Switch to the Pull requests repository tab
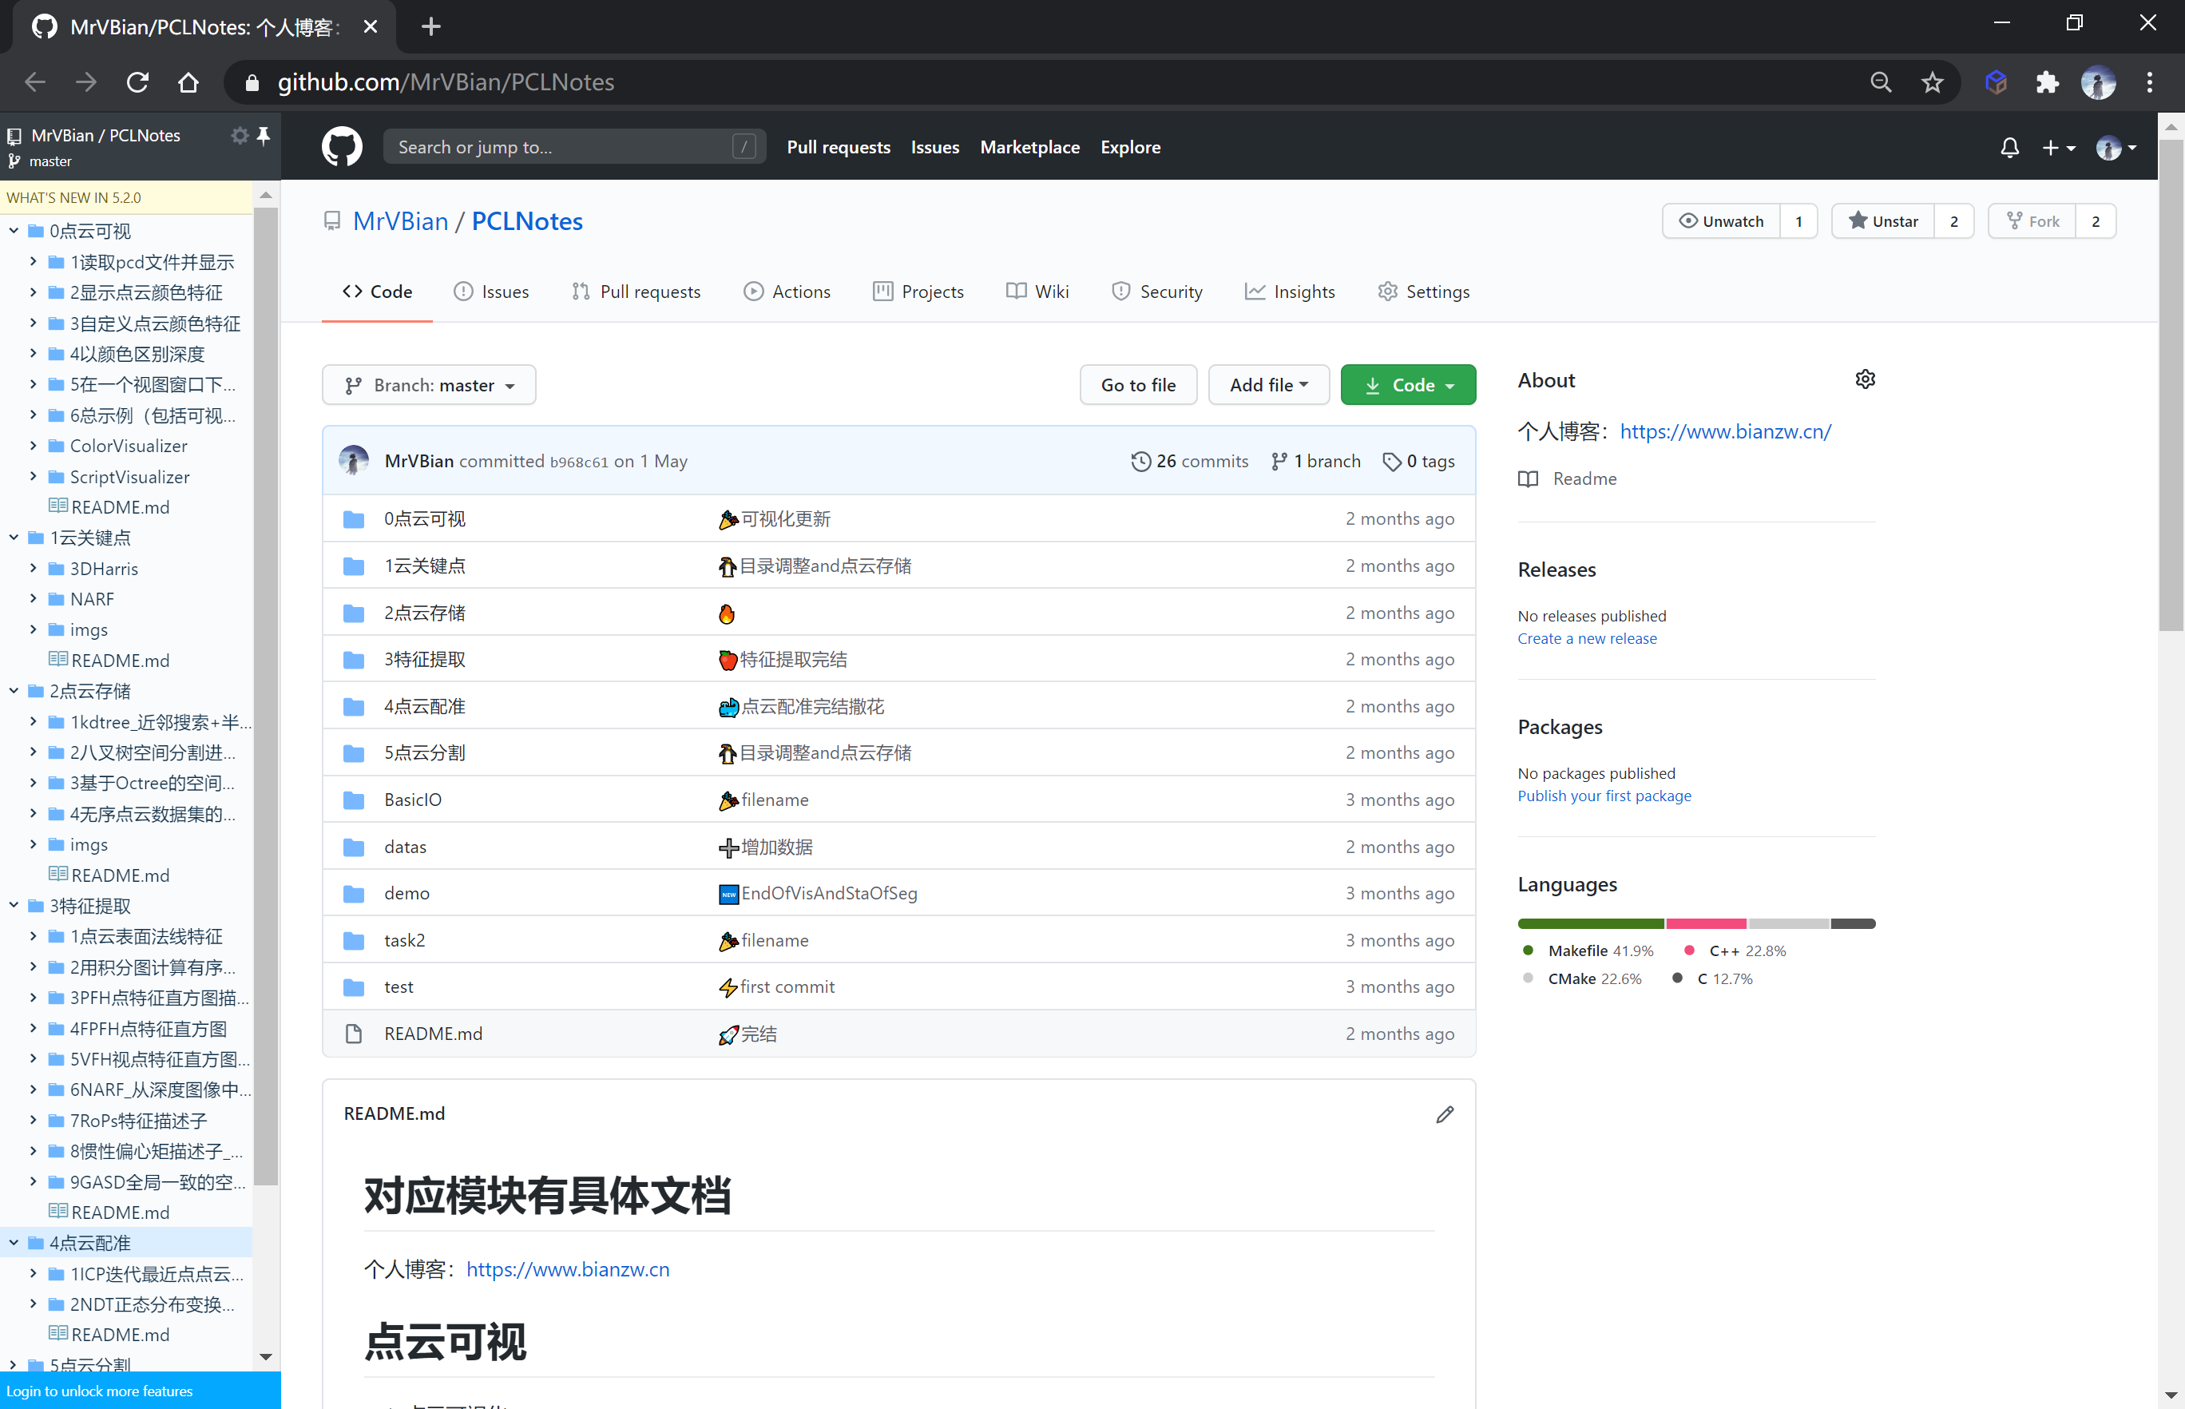This screenshot has height=1409, width=2185. 636,292
